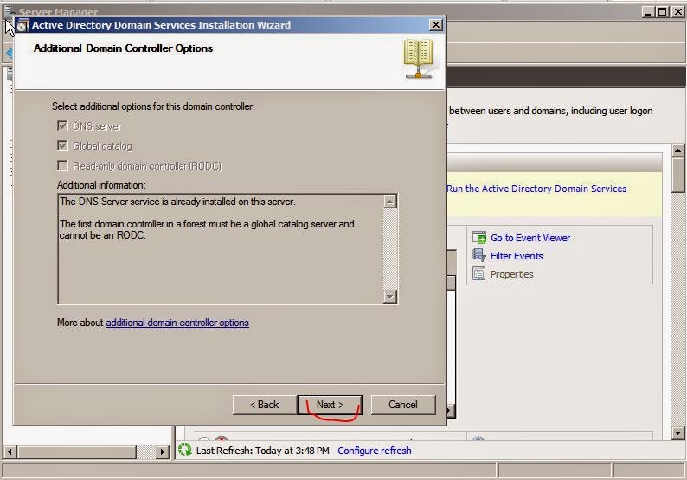The height and width of the screenshot is (480, 687).
Task: Close the Installation Wizard dialog
Action: [435, 25]
